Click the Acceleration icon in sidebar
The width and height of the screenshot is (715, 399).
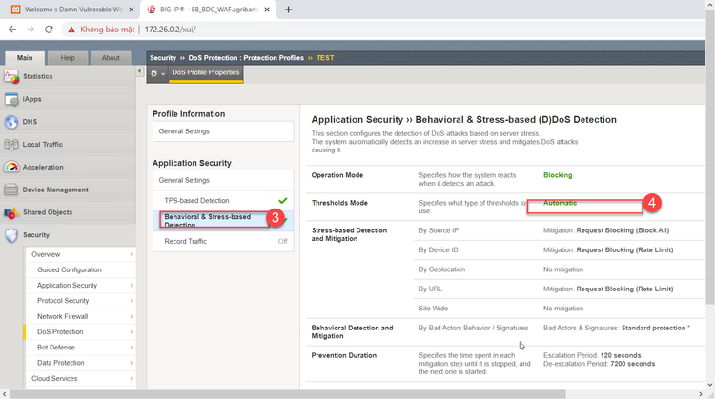point(11,168)
